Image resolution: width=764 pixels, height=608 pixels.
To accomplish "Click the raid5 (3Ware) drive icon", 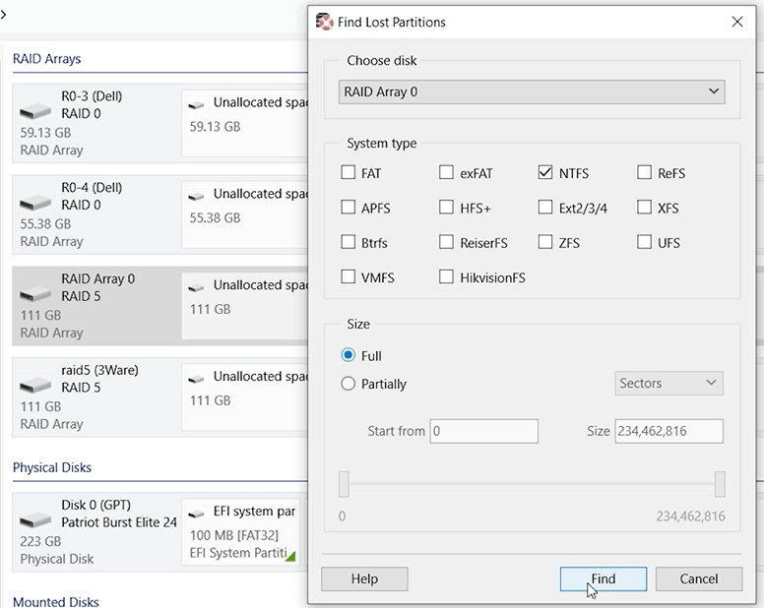I will [x=35, y=386].
